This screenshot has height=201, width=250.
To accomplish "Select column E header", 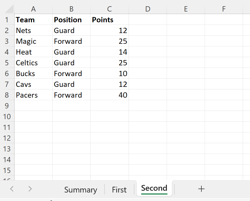I will tap(186, 9).
